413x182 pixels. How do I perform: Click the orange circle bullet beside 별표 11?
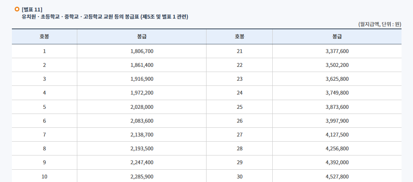[x=17, y=9]
